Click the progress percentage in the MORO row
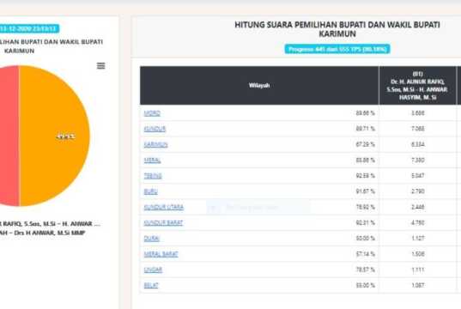461x309 pixels. [x=365, y=113]
